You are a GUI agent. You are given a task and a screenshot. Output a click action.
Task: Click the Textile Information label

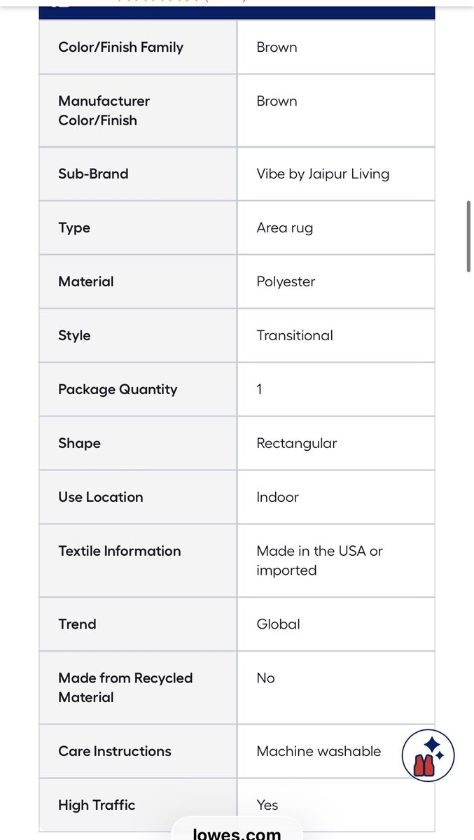(119, 551)
